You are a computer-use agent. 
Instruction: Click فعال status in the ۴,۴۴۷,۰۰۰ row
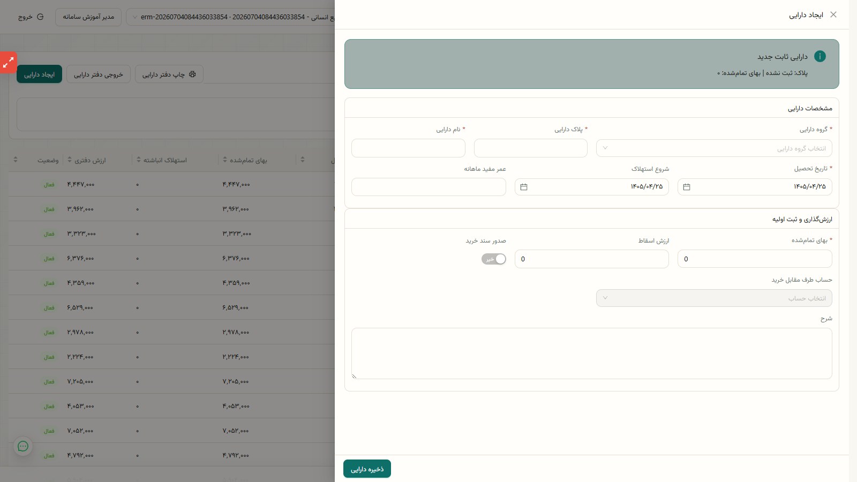pyautogui.click(x=49, y=185)
